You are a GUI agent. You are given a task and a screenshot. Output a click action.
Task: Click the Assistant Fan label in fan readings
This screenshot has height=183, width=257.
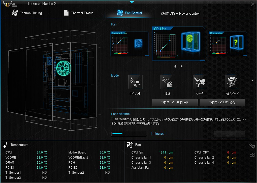click(141, 168)
